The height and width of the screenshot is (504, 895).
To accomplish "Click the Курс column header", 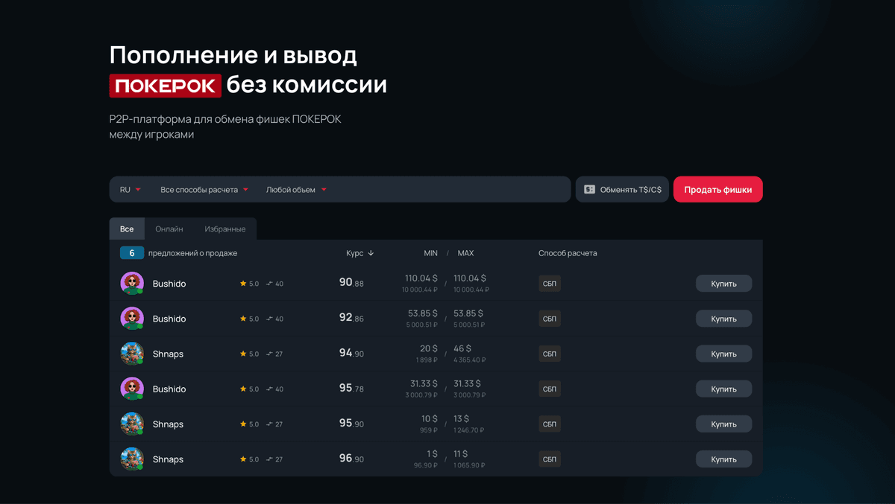I will [x=355, y=253].
